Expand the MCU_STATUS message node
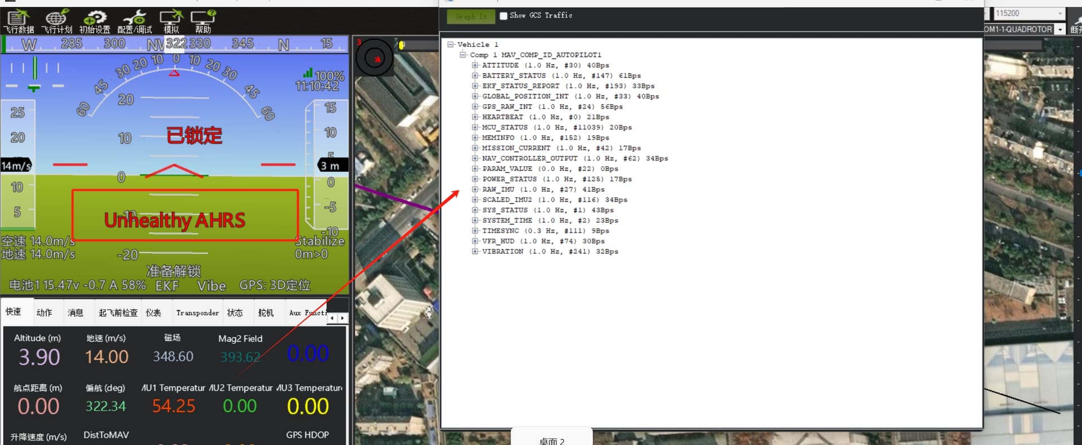This screenshot has width=1082, height=445. click(x=475, y=127)
